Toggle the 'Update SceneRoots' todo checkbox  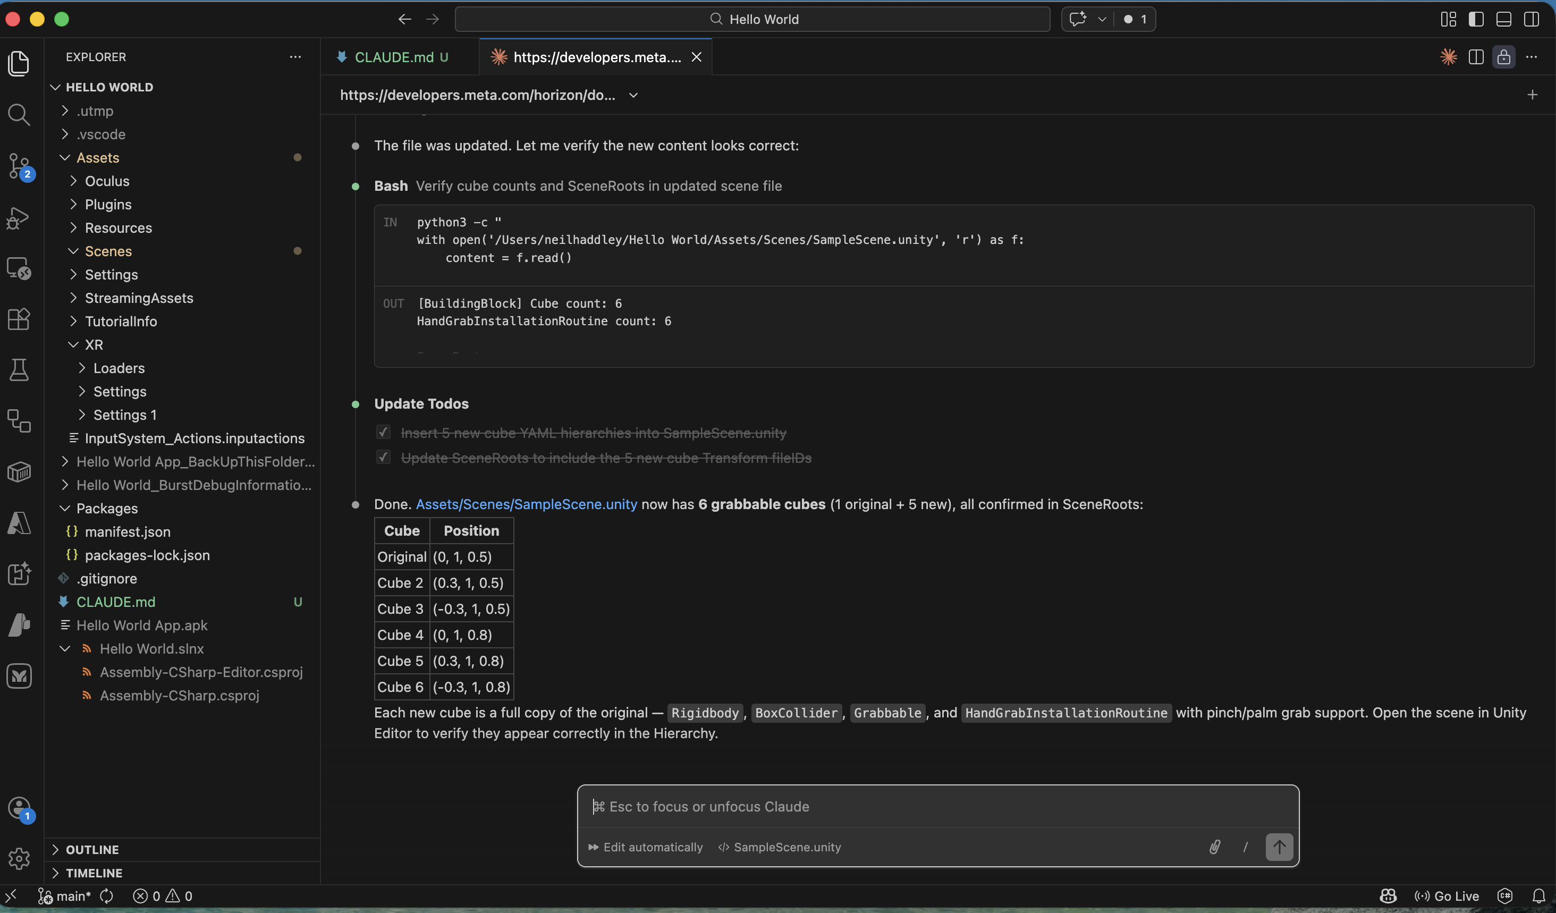point(383,458)
